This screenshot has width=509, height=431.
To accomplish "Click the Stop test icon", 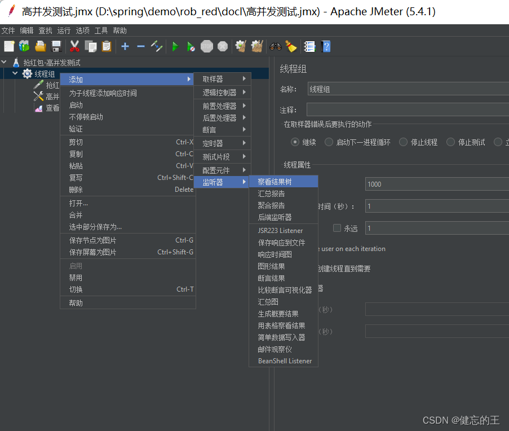I will [207, 46].
